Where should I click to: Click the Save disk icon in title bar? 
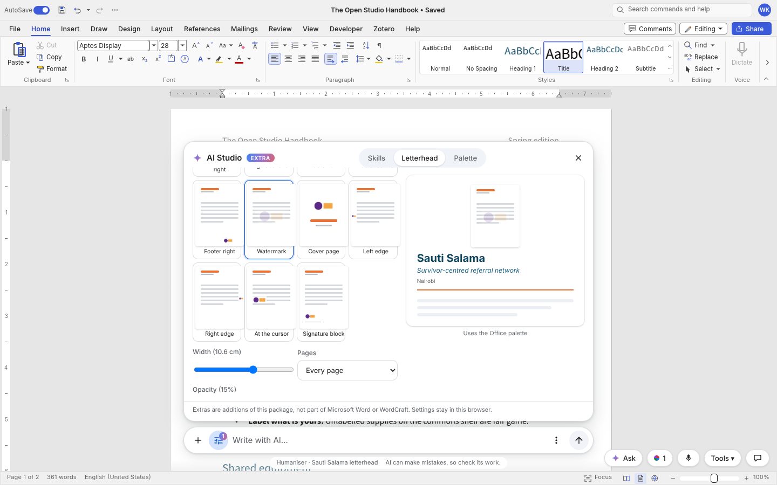[62, 10]
